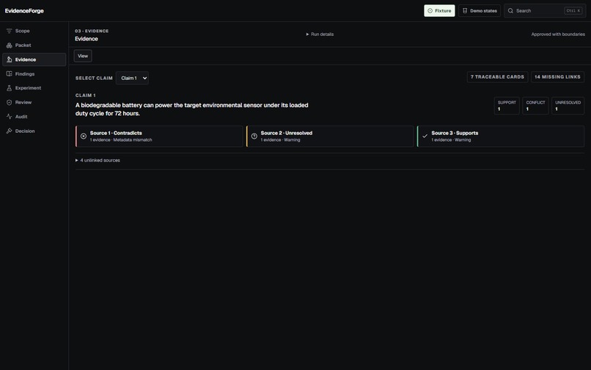The width and height of the screenshot is (591, 370).
Task: Click the '03 · EVIDENCE' breadcrumb label
Action: (92, 31)
